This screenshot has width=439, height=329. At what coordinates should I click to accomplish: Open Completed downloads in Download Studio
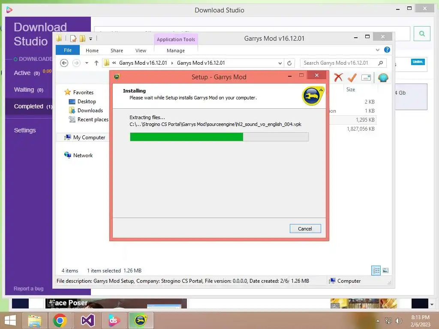coord(33,106)
